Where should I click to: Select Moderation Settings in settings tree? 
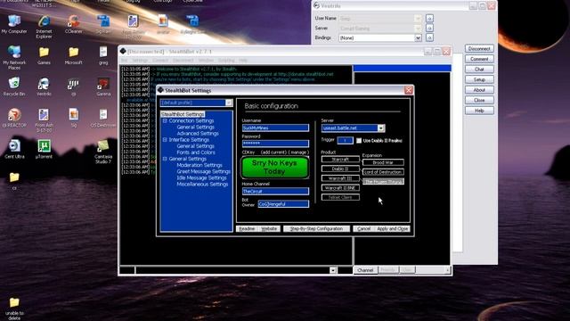(199, 165)
